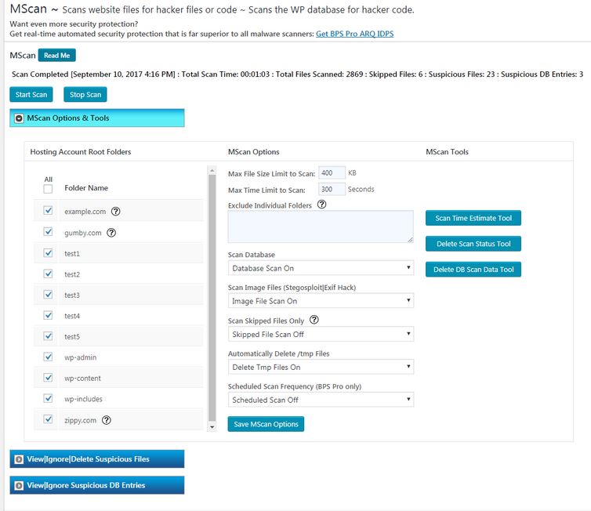
Task: Open the Scheduled Scan Frequency dropdown
Action: tap(321, 400)
